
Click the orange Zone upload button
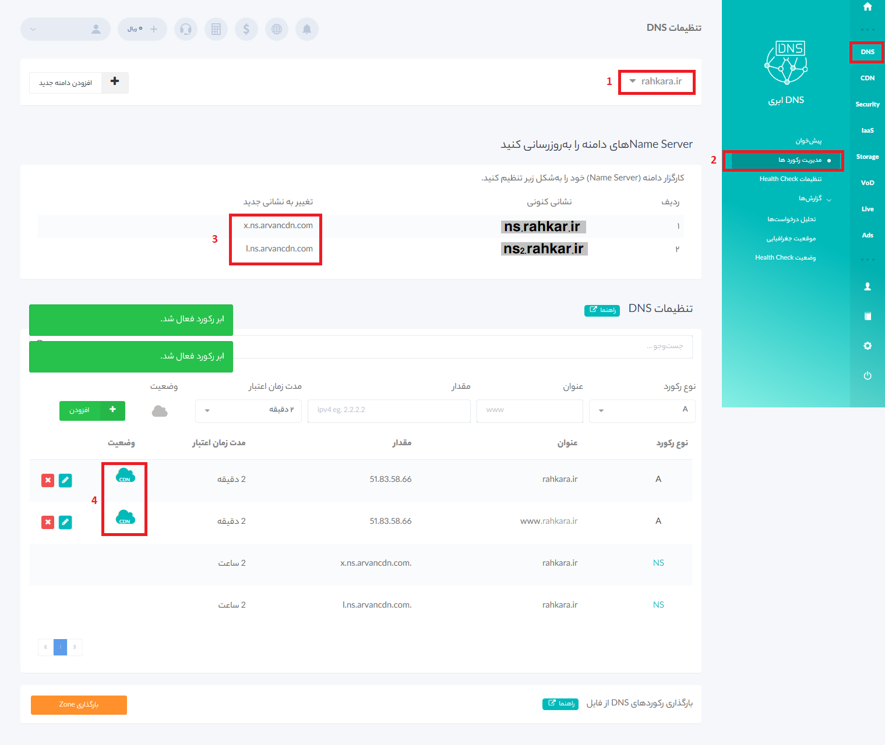[79, 705]
